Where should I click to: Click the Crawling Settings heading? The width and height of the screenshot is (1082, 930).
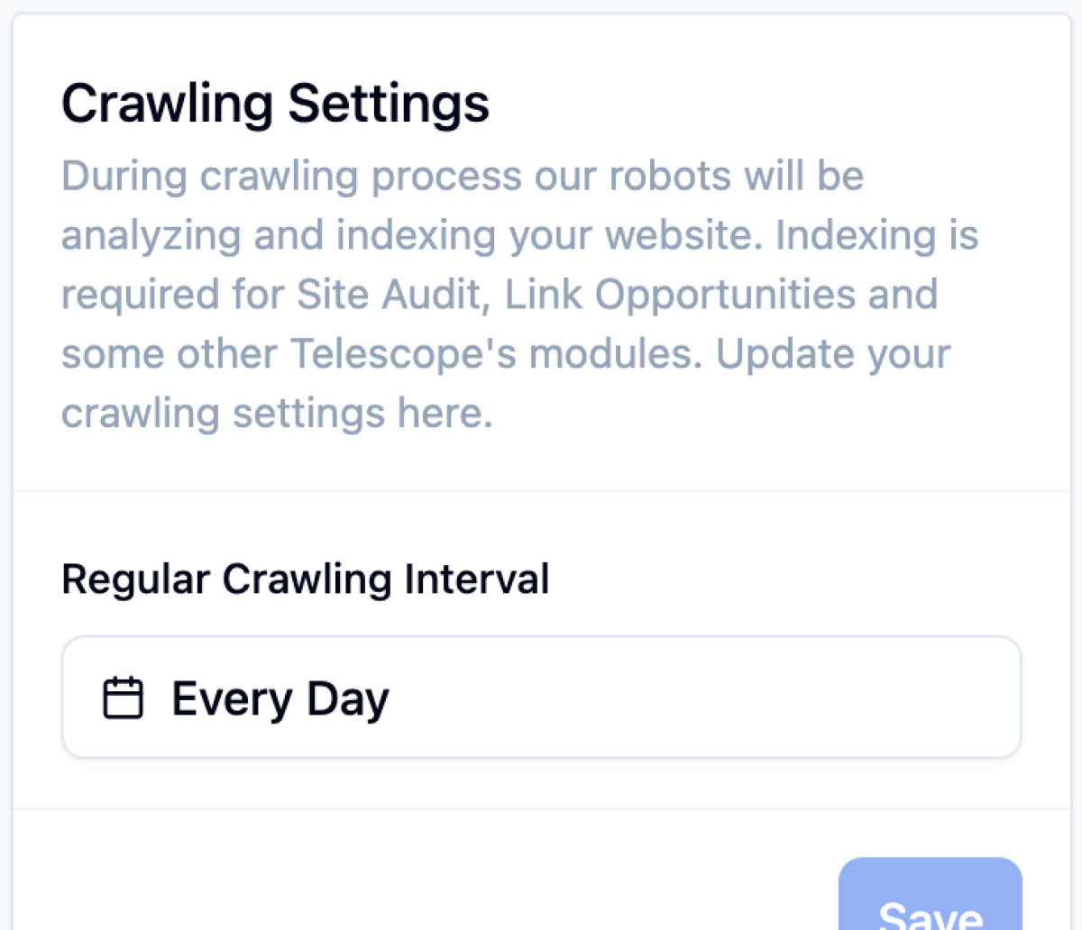[275, 104]
